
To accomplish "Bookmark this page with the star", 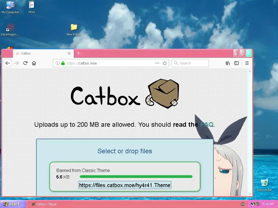I will (x=165, y=63).
